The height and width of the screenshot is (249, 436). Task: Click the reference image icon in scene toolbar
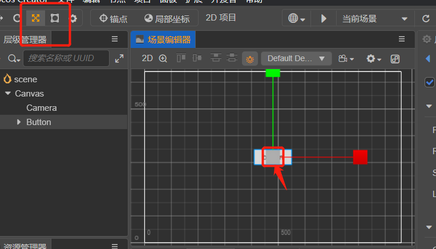pyautogui.click(x=395, y=59)
